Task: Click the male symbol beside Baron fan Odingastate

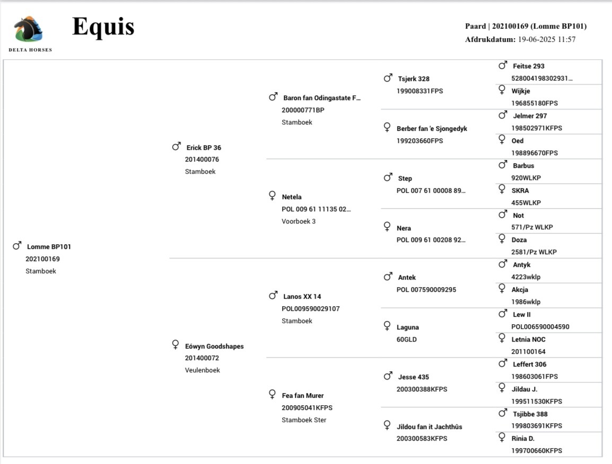Action: 273,97
